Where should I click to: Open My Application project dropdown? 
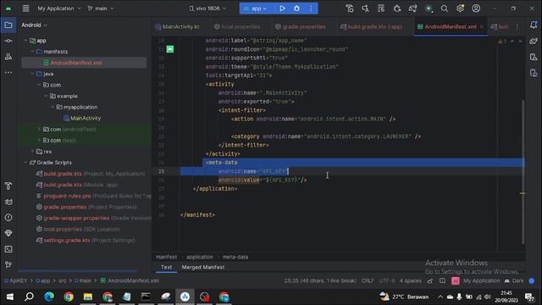coord(59,8)
